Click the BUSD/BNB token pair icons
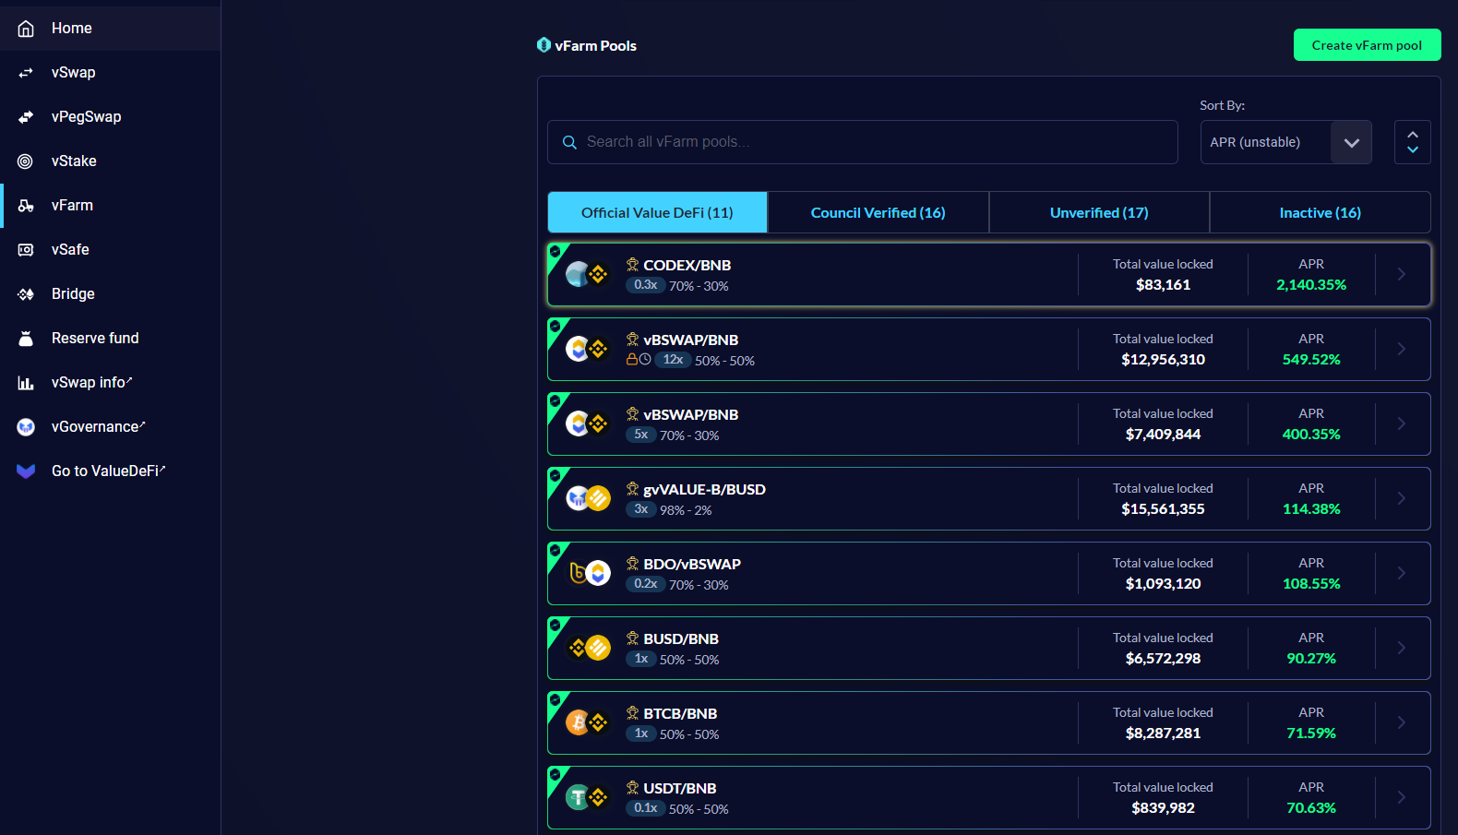The width and height of the screenshot is (1458, 835). click(588, 648)
